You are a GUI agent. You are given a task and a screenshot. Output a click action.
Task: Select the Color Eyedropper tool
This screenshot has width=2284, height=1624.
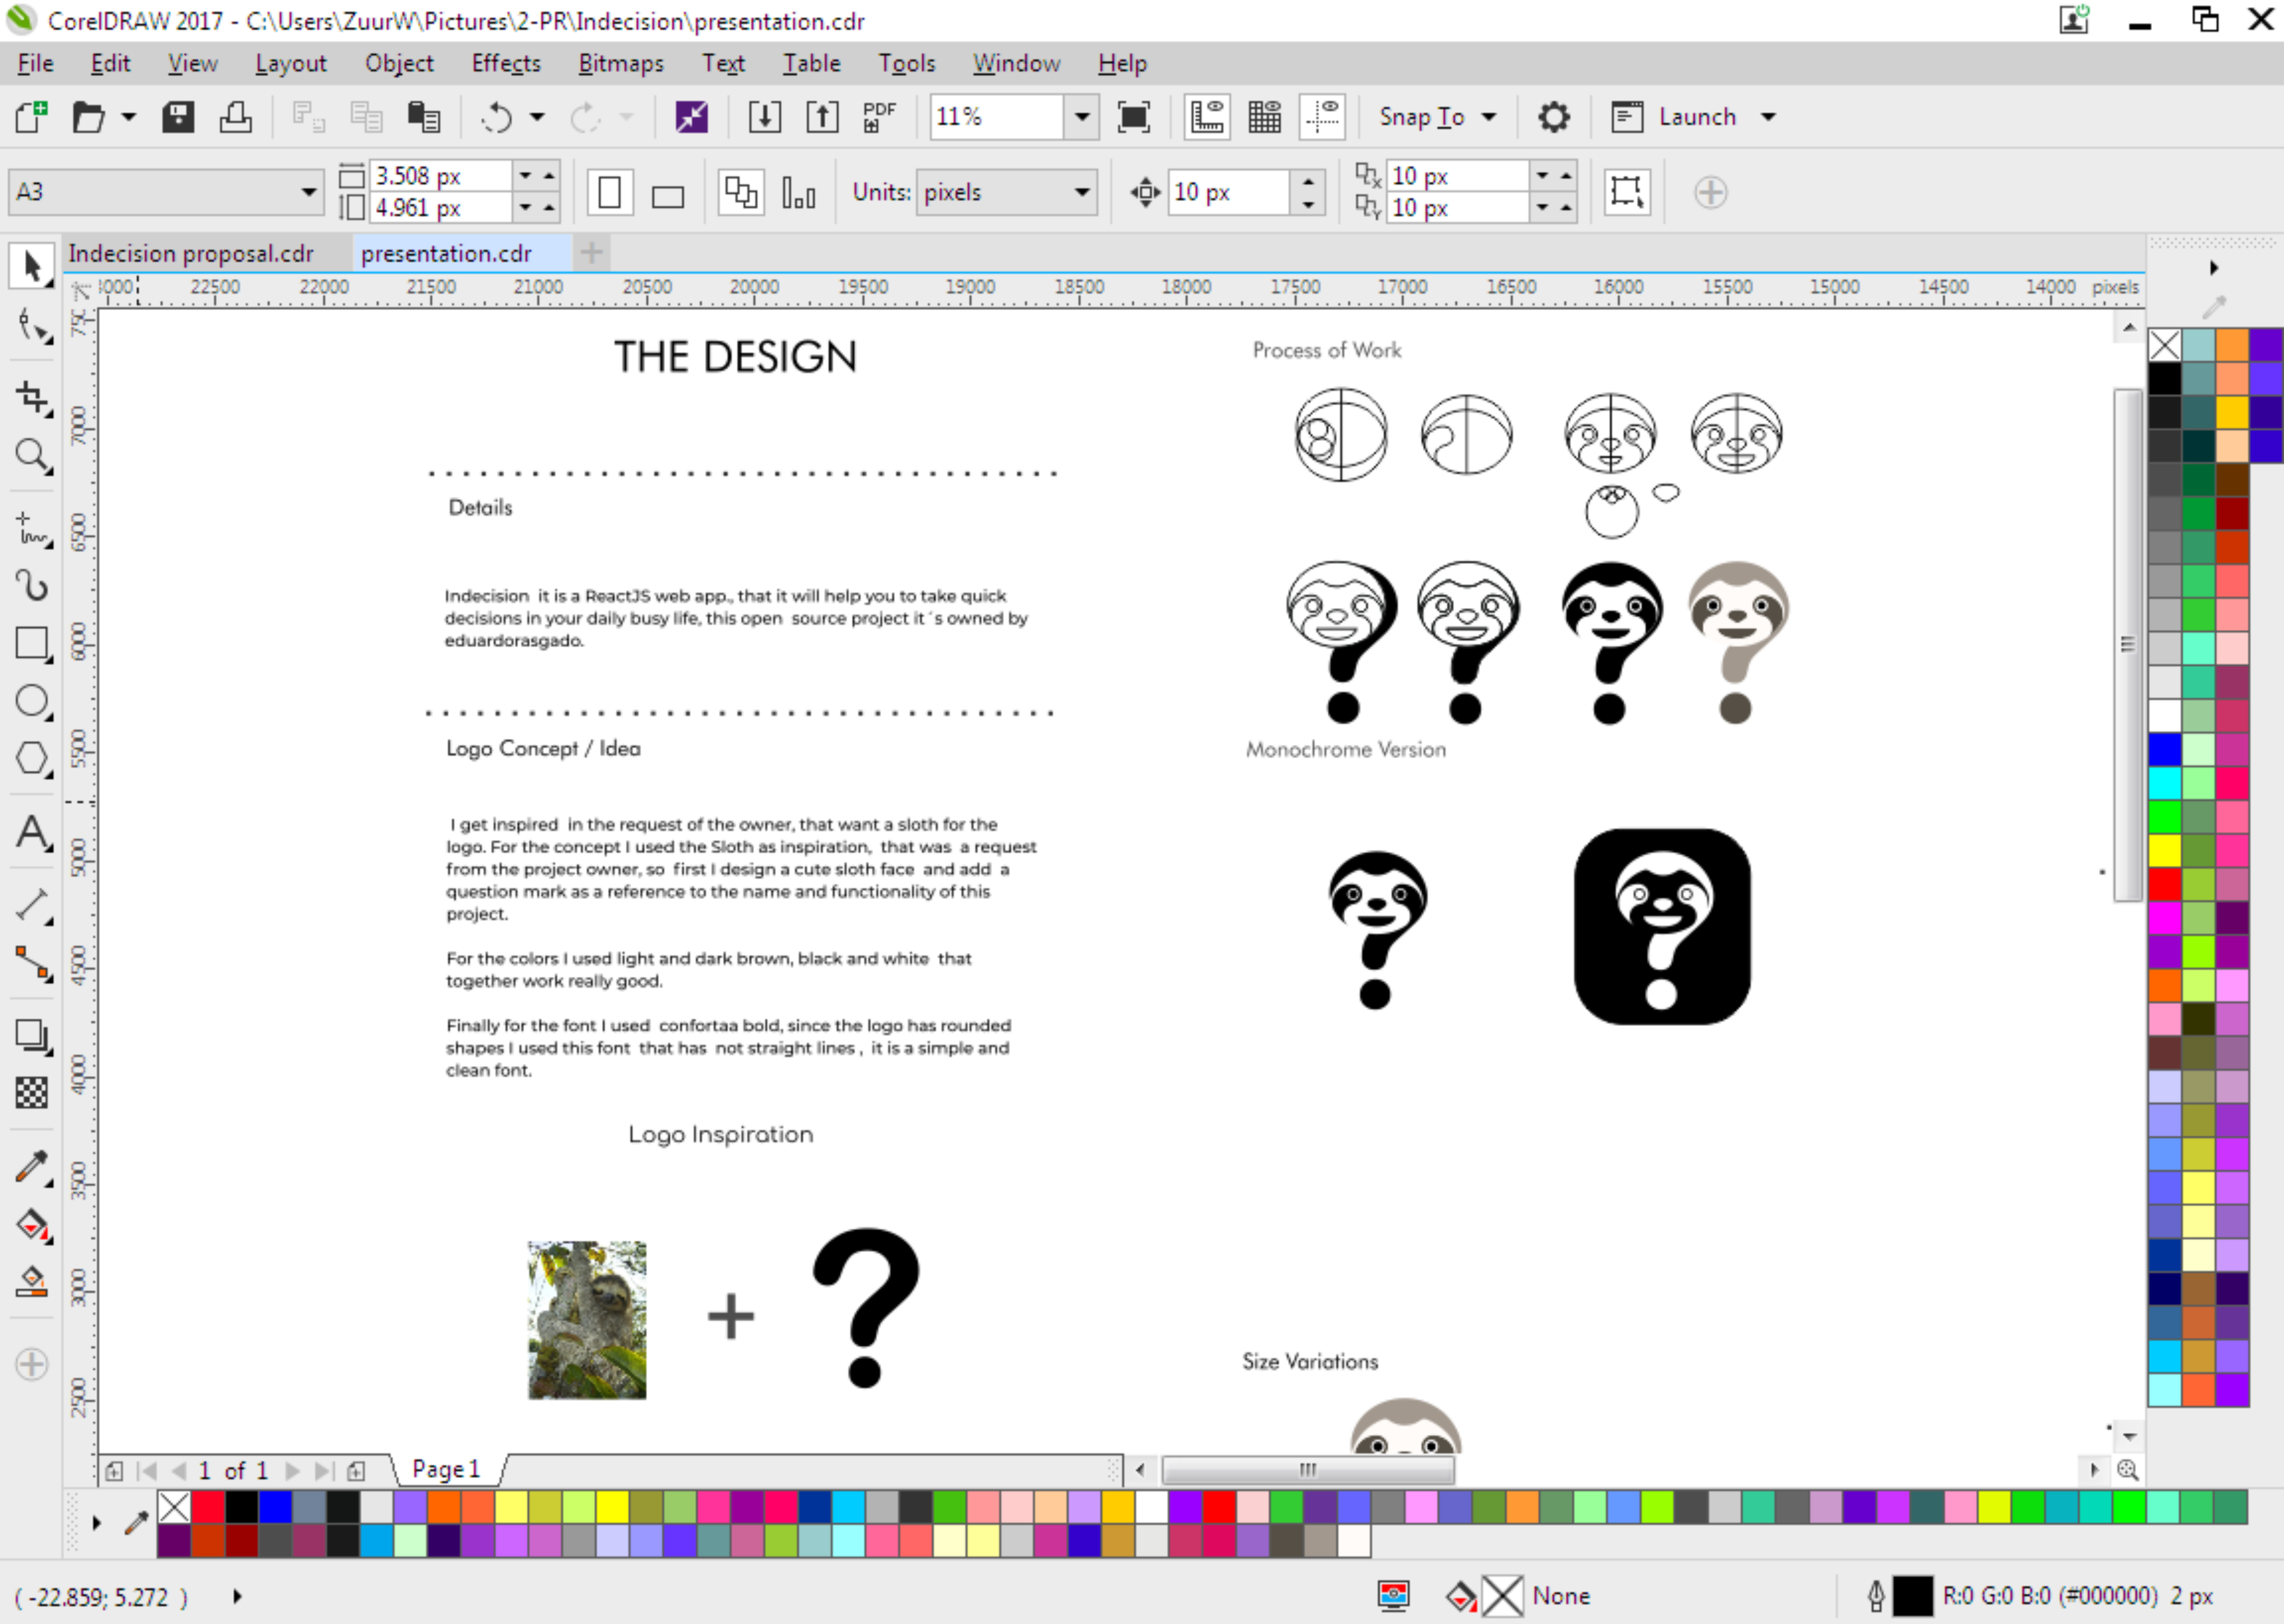[x=31, y=1166]
